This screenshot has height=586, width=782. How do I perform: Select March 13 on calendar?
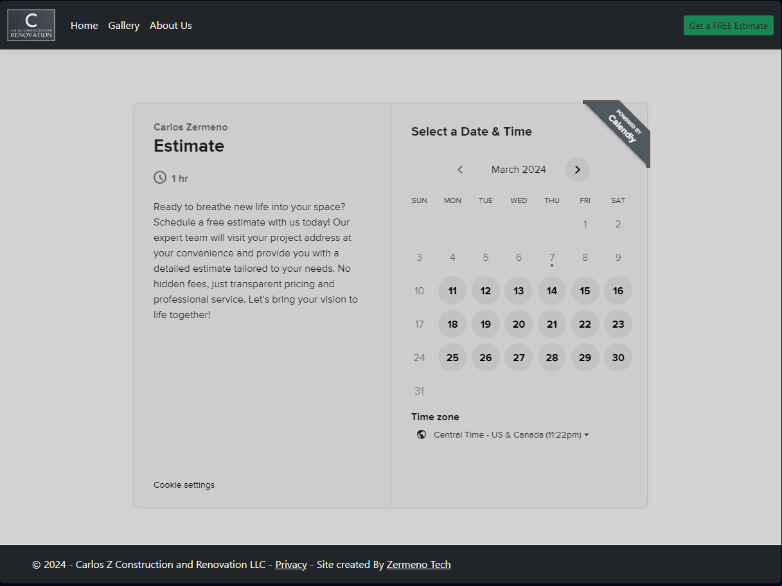coord(519,291)
